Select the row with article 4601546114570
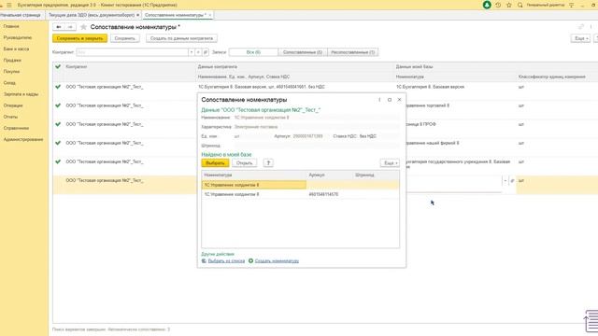 (x=301, y=194)
